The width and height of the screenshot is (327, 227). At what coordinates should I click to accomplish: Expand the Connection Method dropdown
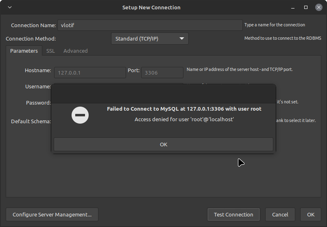[x=150, y=39]
